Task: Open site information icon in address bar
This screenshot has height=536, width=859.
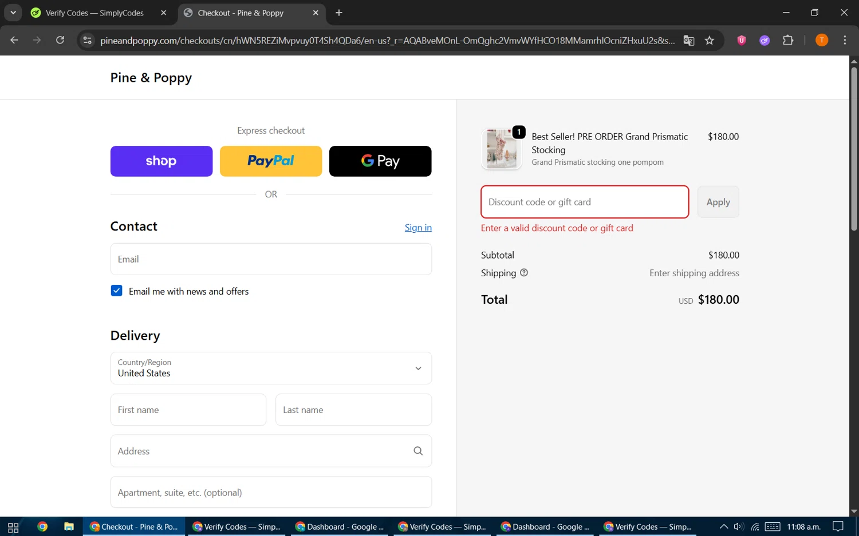Action: tap(87, 40)
